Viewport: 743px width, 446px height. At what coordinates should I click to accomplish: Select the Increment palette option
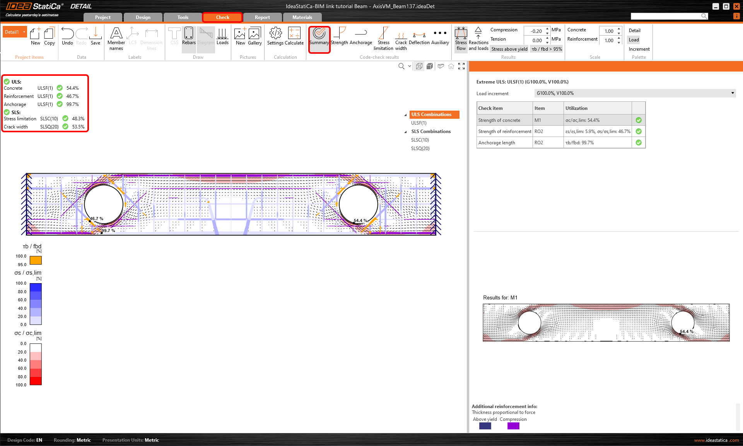coord(639,49)
